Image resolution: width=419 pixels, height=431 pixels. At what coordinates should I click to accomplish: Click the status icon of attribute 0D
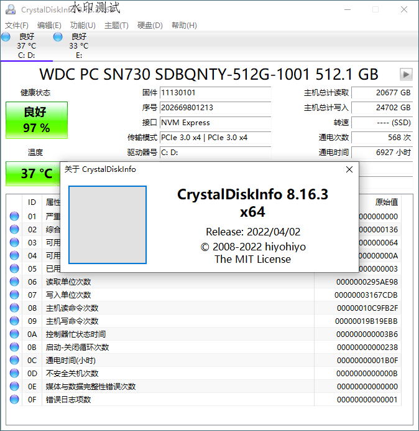[14, 373]
